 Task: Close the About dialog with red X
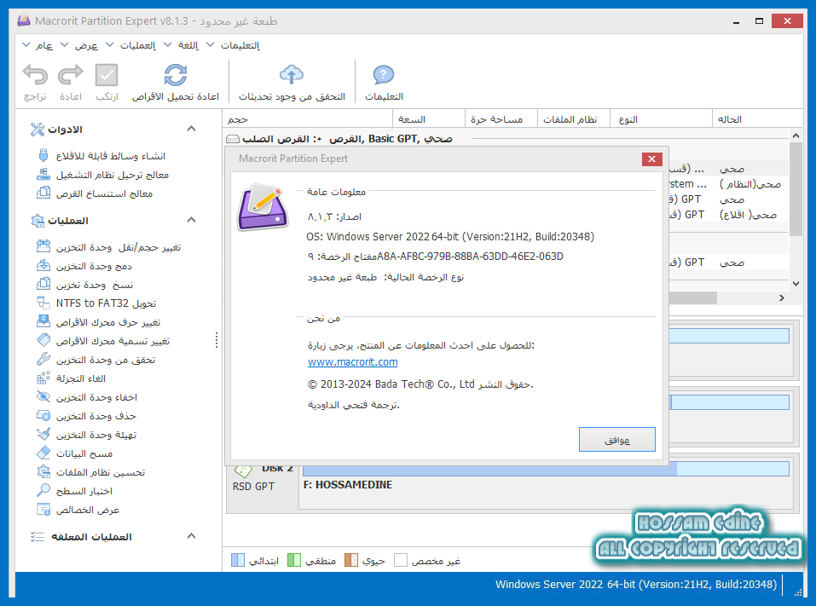pos(651,159)
